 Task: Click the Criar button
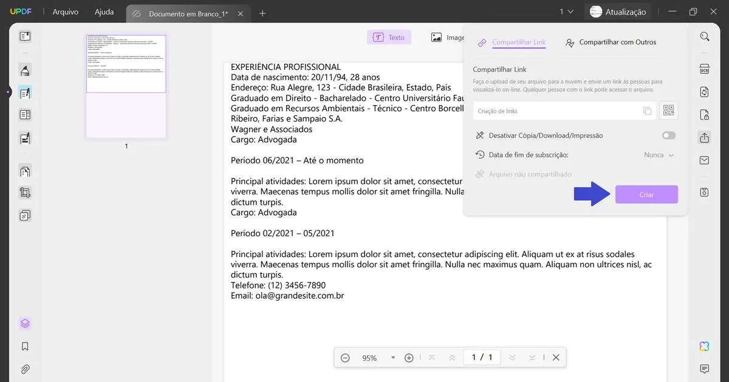click(x=646, y=194)
